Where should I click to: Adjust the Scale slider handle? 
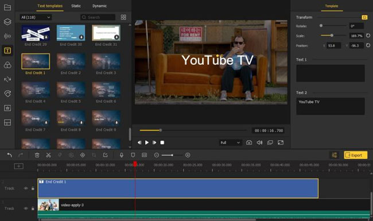(332, 36)
